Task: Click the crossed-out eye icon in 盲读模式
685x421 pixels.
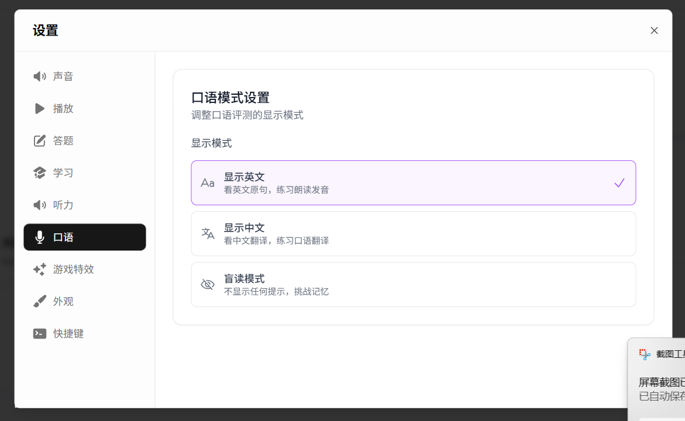Action: [208, 285]
